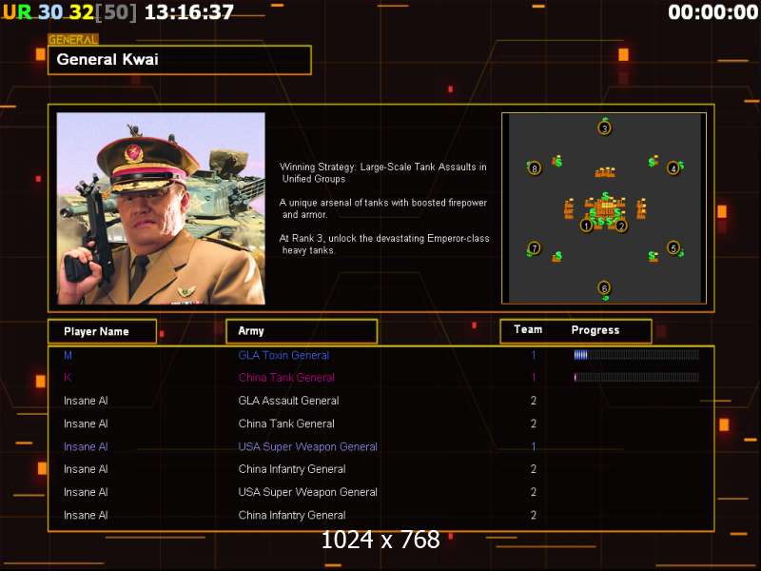Viewport: 761px width, 571px height.
Task: Click Winning Strategy description text
Action: (383, 173)
